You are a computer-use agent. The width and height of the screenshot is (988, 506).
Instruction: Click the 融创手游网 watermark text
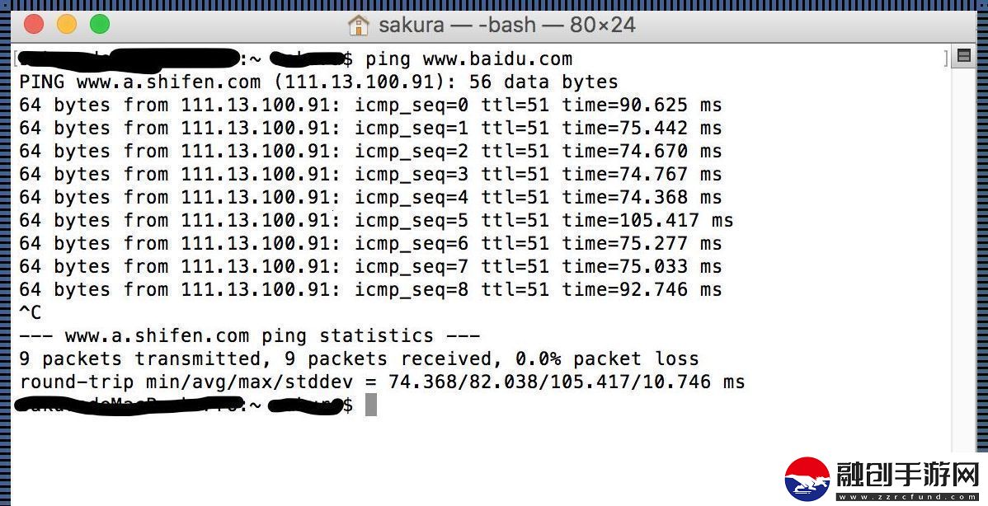(909, 476)
